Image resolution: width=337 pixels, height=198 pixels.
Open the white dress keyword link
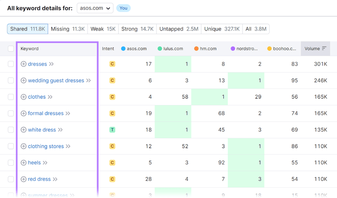point(42,130)
